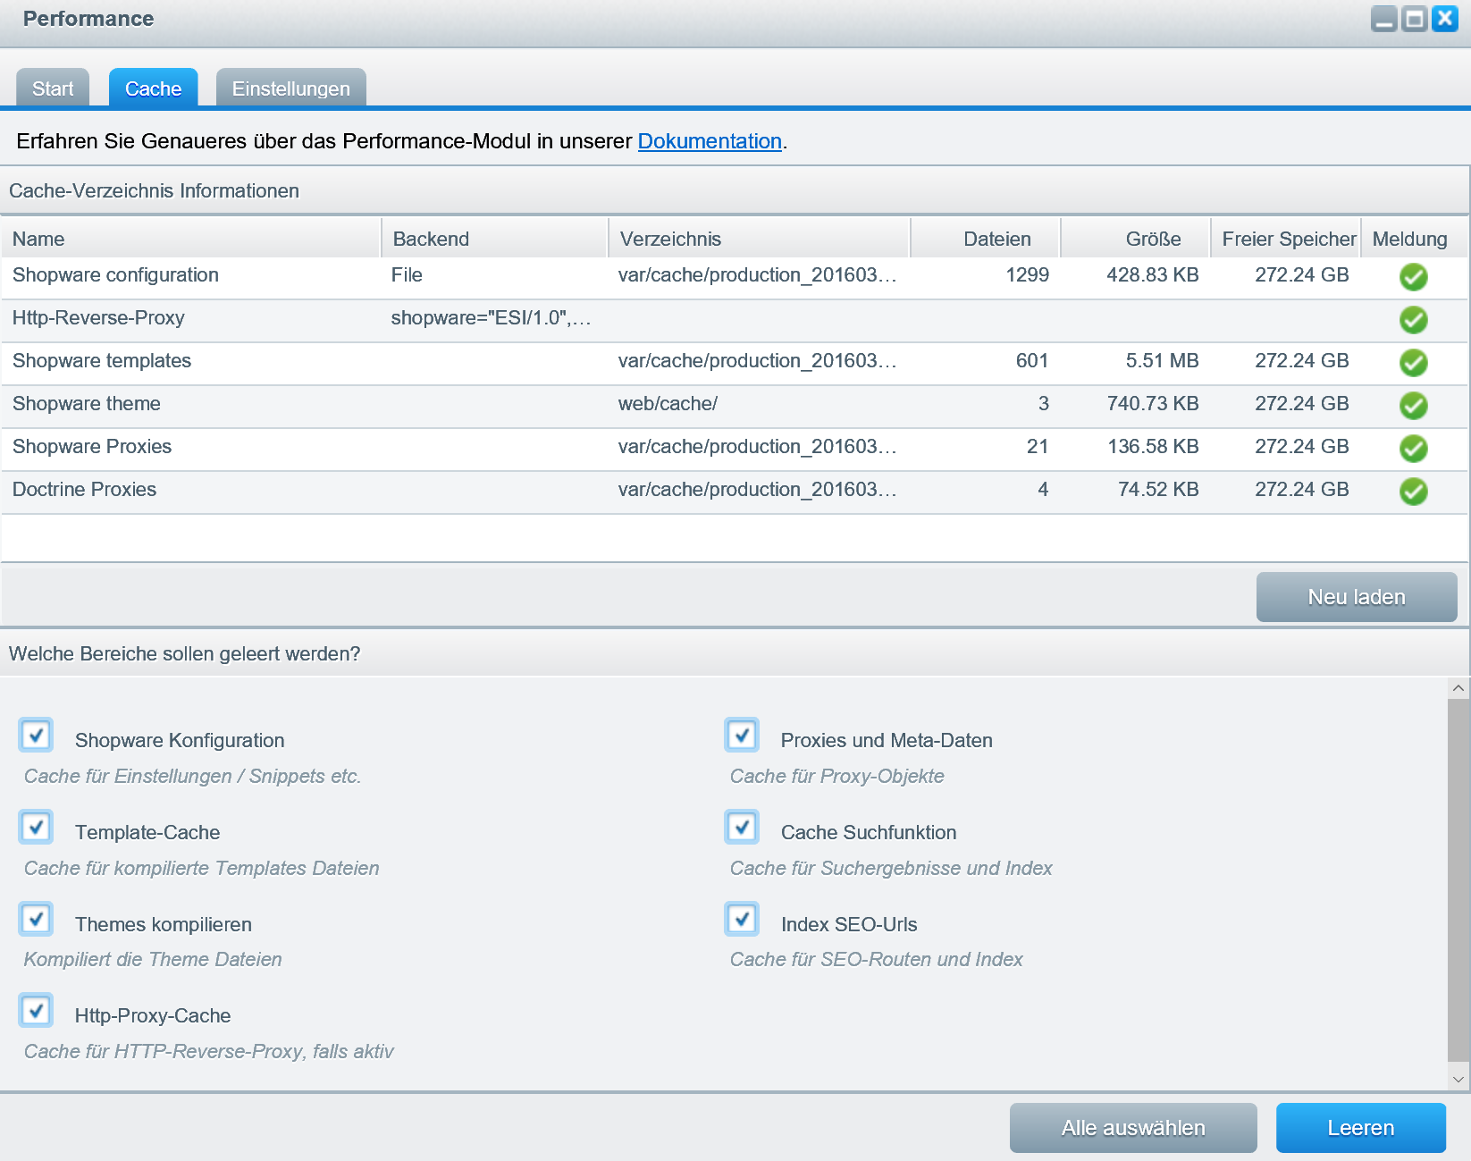The width and height of the screenshot is (1471, 1161).
Task: Select the Shopware templates row name
Action: pos(102,361)
